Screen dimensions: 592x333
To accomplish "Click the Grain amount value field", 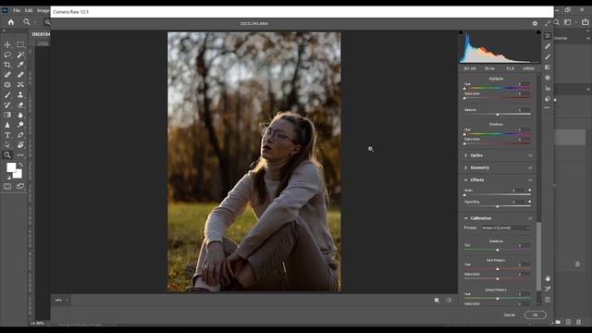I will coord(518,191).
